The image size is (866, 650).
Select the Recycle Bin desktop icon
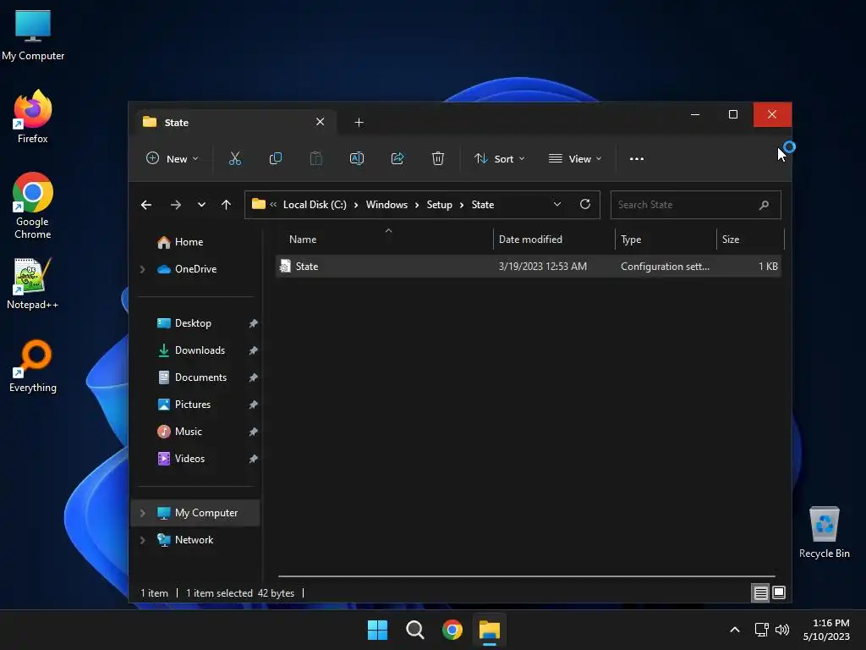[x=824, y=532]
